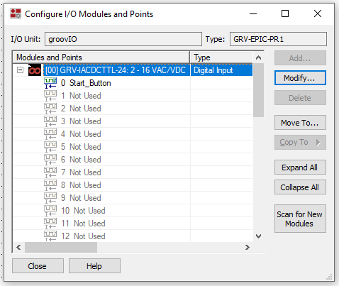Click the I/O Unit groovIO field
The image size is (339, 286).
pyautogui.click(x=123, y=39)
